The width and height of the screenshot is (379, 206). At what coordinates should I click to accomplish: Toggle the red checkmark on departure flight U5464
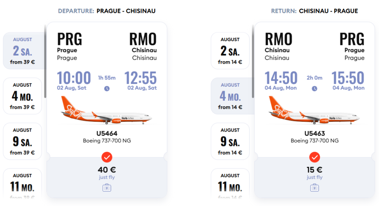[107, 157]
